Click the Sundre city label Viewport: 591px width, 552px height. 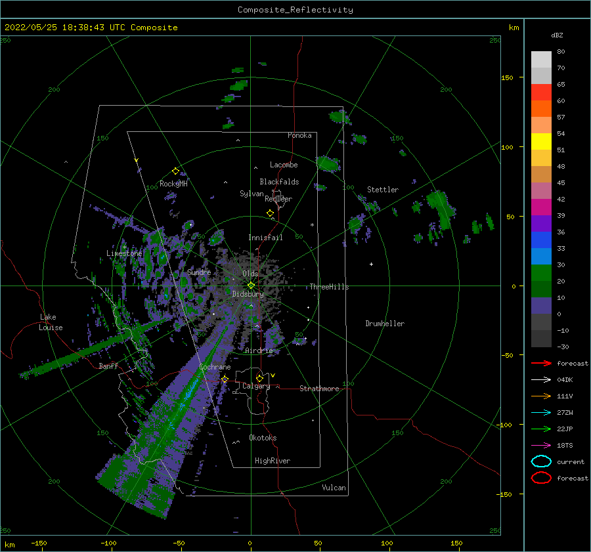(x=199, y=272)
